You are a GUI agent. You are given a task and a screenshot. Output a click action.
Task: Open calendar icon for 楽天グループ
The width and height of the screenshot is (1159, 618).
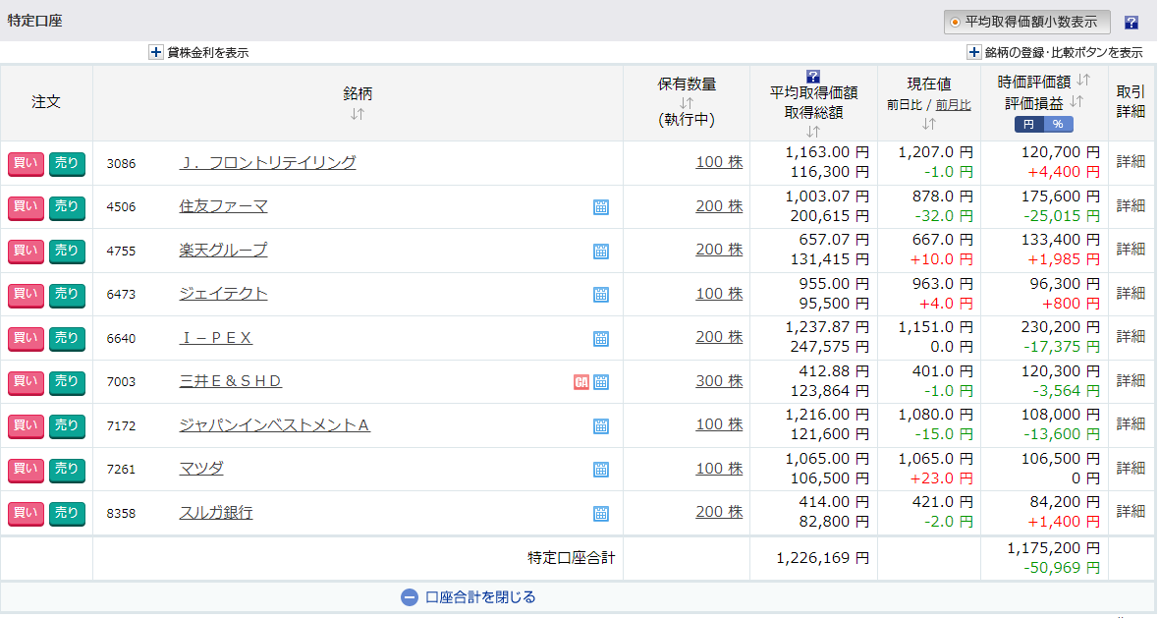click(601, 252)
